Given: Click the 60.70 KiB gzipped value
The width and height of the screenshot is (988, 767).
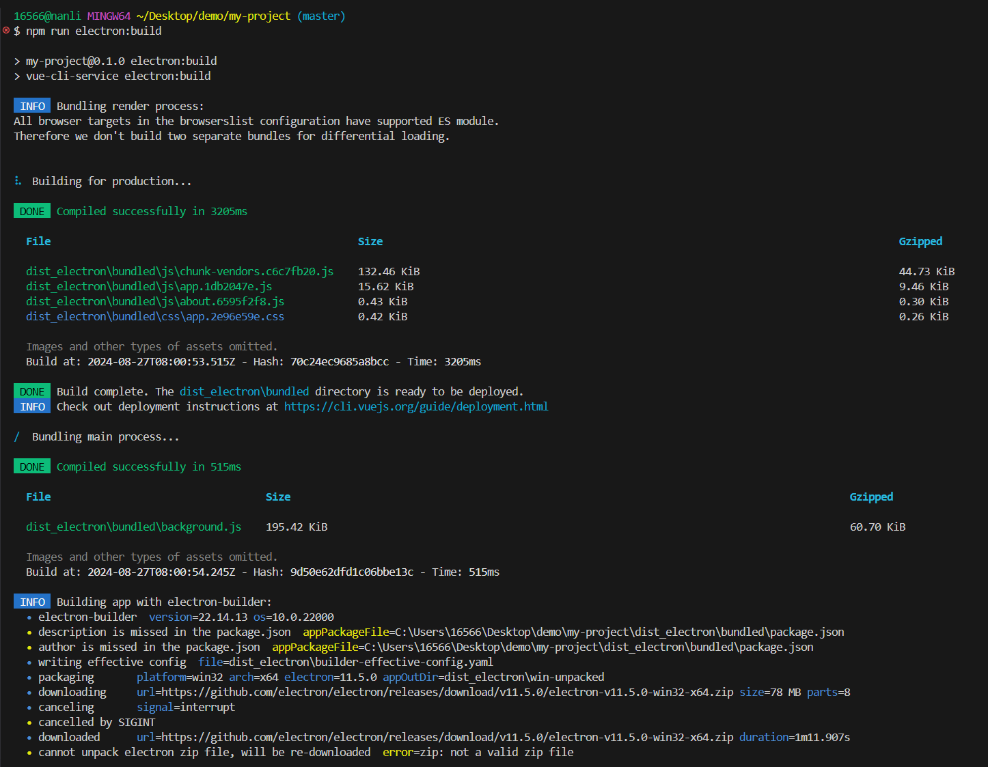Looking at the screenshot, I should click(x=878, y=527).
